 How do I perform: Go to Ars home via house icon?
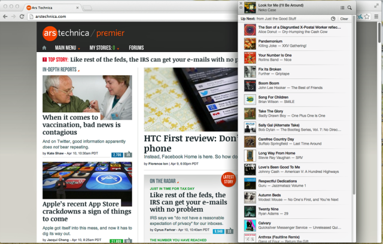tap(44, 48)
